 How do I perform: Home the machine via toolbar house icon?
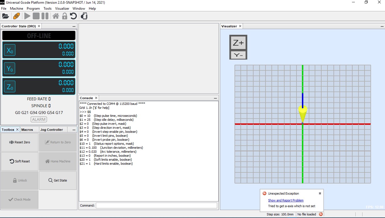coord(56,16)
